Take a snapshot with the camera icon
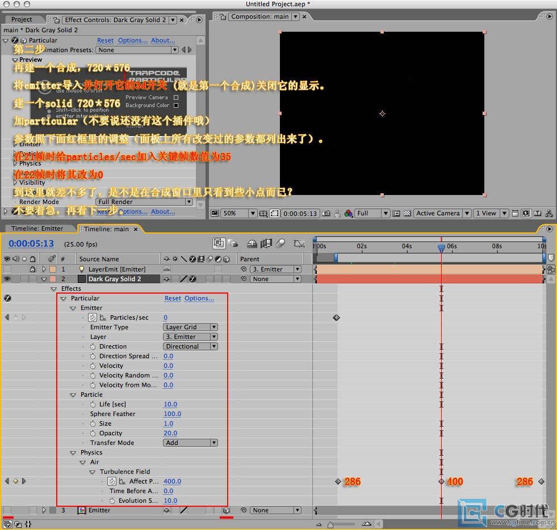The height and width of the screenshot is (530, 557). (x=326, y=213)
